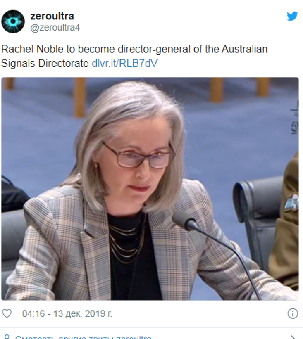
Task: Click the zeroultra profile avatar
Action: (x=13, y=21)
